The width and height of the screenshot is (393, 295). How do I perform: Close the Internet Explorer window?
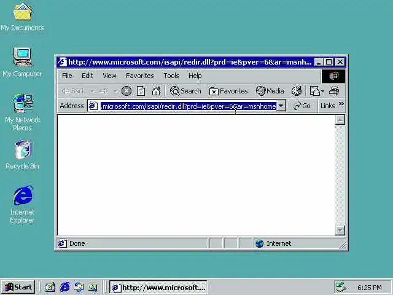340,62
